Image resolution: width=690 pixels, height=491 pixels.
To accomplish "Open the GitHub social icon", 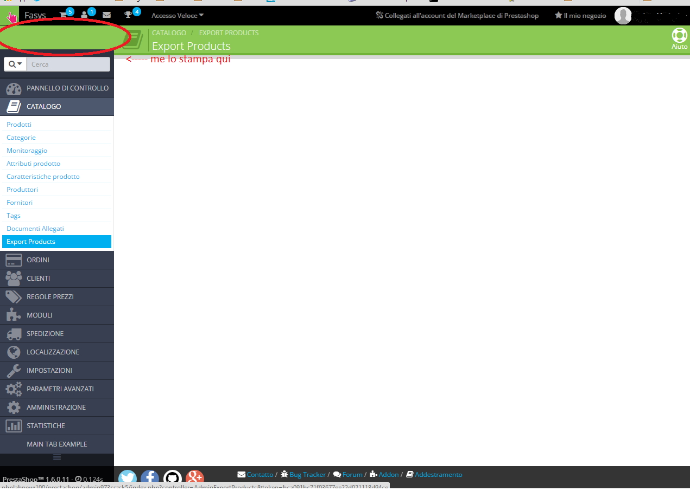I will [173, 479].
